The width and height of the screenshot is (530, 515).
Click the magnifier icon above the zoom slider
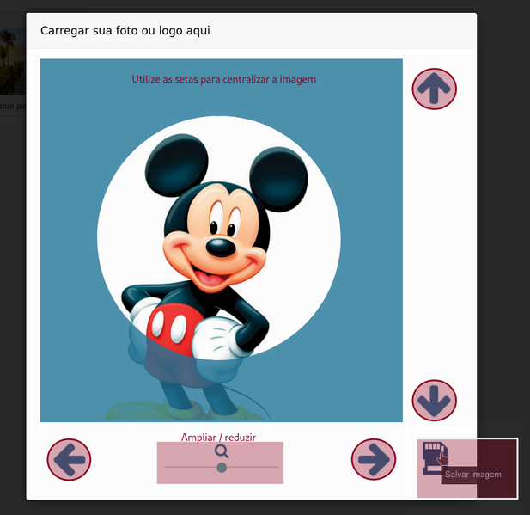pyautogui.click(x=222, y=451)
